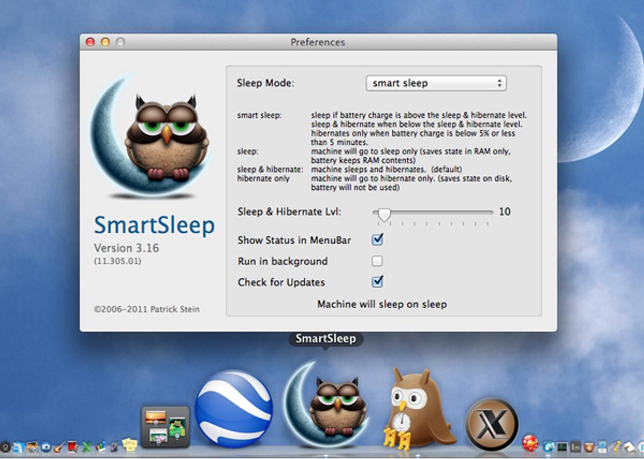The width and height of the screenshot is (644, 459).
Task: Uncheck Show Status in MenuBar
Action: pos(377,240)
